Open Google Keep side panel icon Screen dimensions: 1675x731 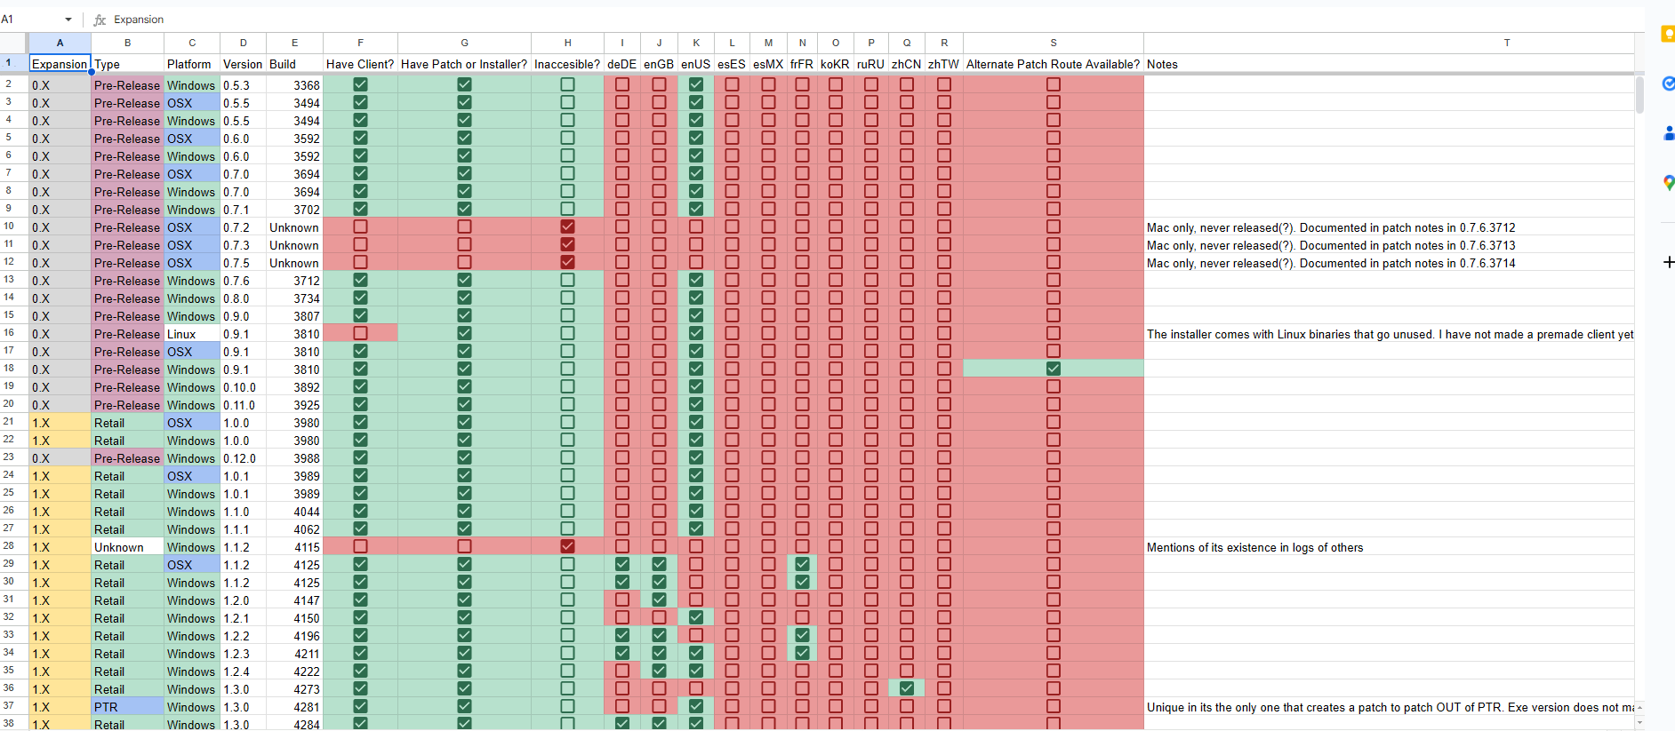(x=1668, y=35)
